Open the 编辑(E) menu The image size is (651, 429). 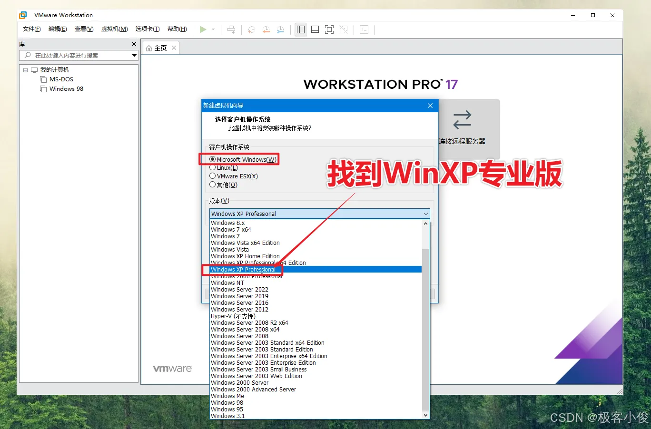coord(58,29)
